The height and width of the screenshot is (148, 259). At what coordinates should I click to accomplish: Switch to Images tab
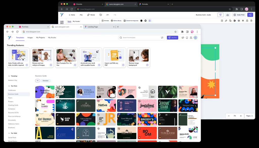[x=30, y=38]
